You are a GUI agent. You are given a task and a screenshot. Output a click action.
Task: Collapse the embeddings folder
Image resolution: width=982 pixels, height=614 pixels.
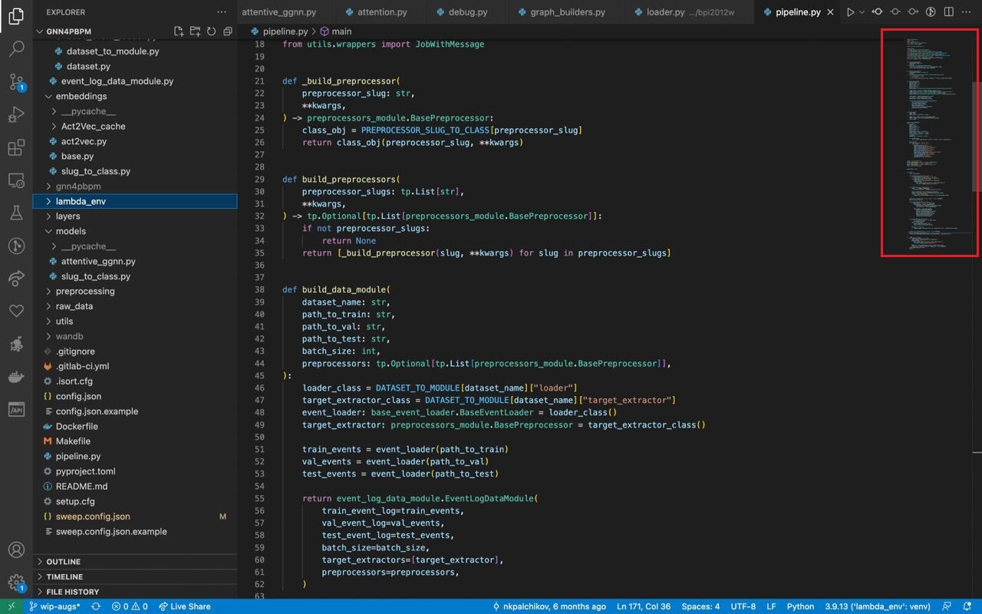click(135, 96)
